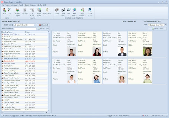Open the Family menu
This screenshot has height=118, width=169.
tap(21, 5)
